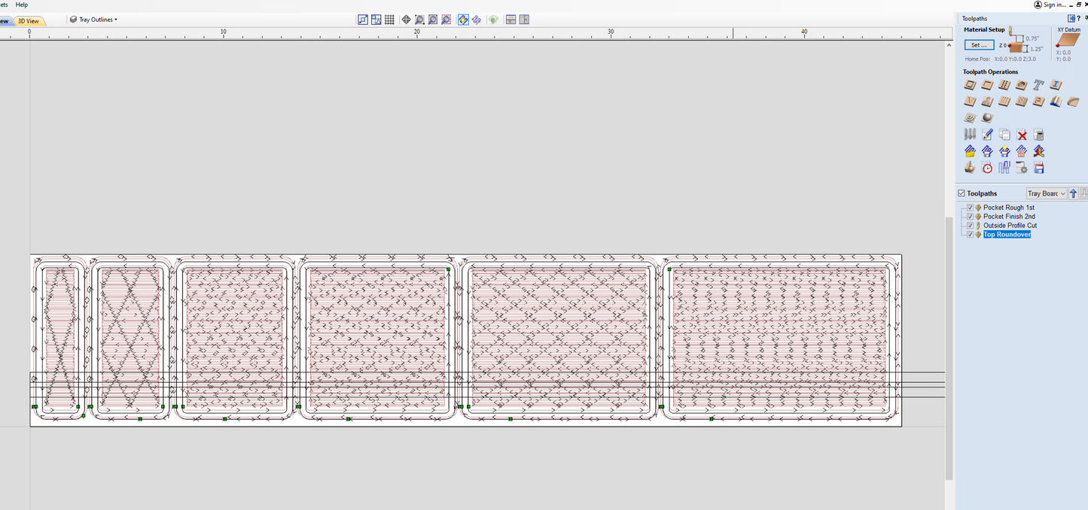Toggle visibility of Outside Profile Cut
1088x510 pixels.
click(970, 226)
